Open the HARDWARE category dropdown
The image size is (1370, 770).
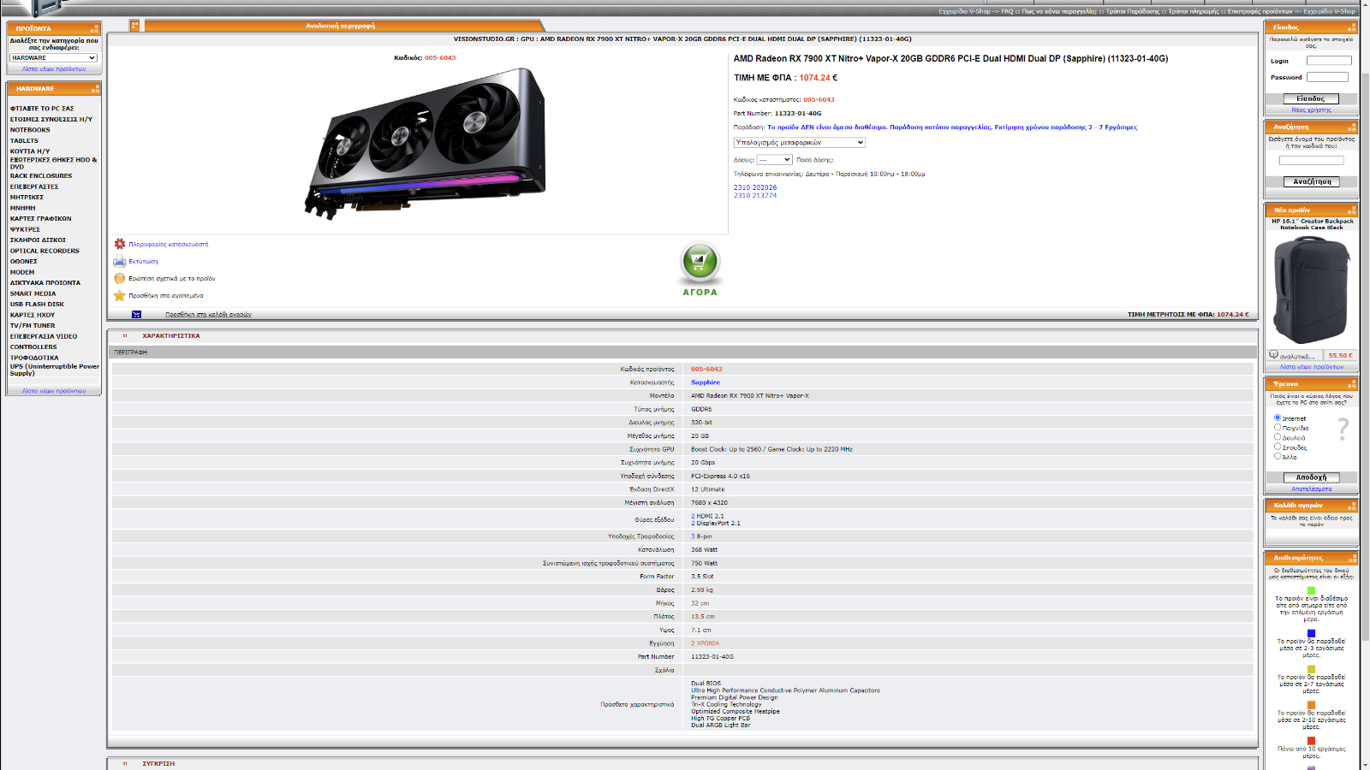(53, 58)
